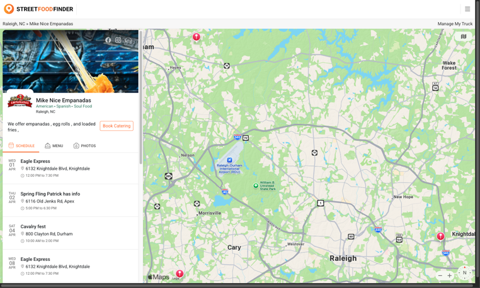The height and width of the screenshot is (288, 480).
Task: Switch to the Menu tab
Action: [54, 146]
